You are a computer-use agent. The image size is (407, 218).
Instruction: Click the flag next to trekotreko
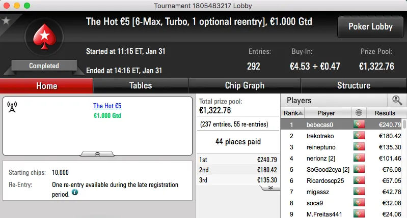pyautogui.click(x=359, y=136)
